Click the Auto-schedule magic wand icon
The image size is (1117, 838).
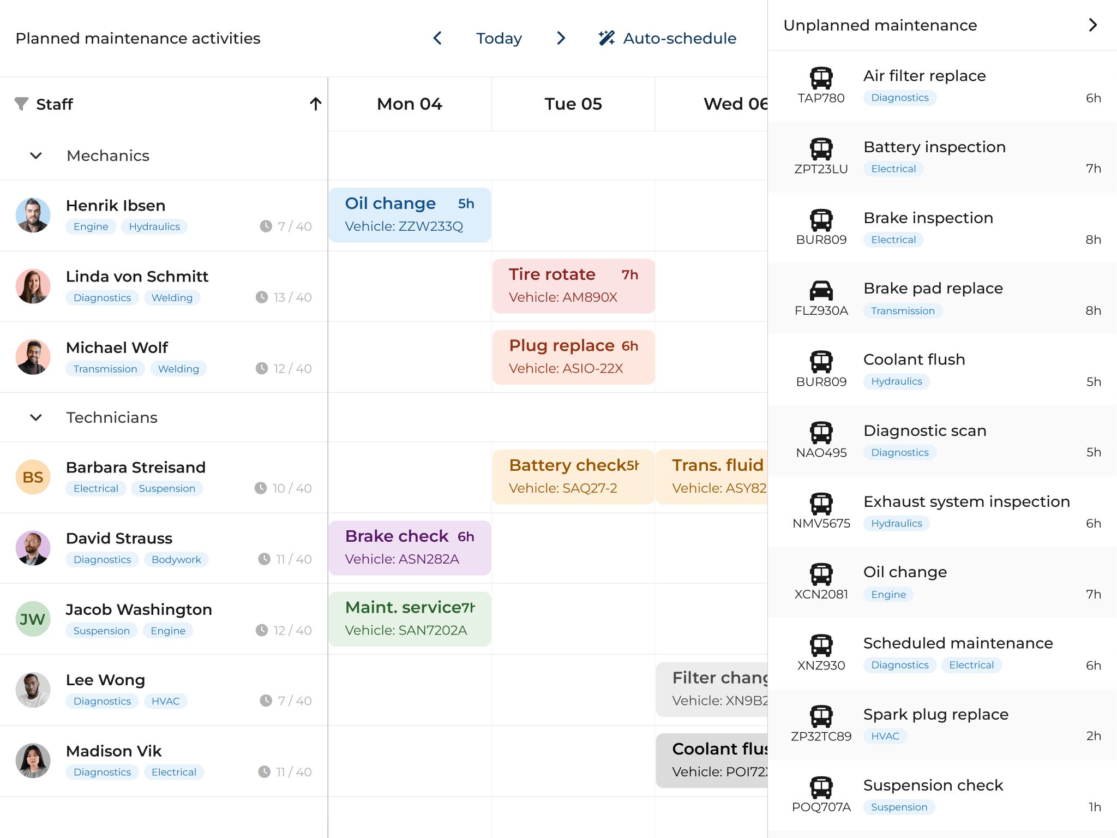click(x=605, y=38)
